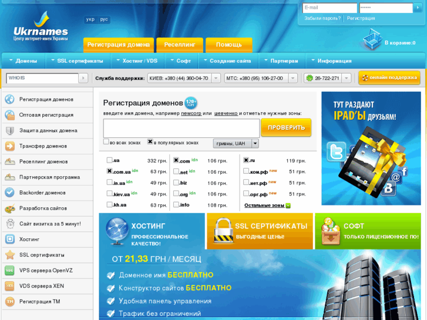Click the TM registration icon

click(10, 301)
